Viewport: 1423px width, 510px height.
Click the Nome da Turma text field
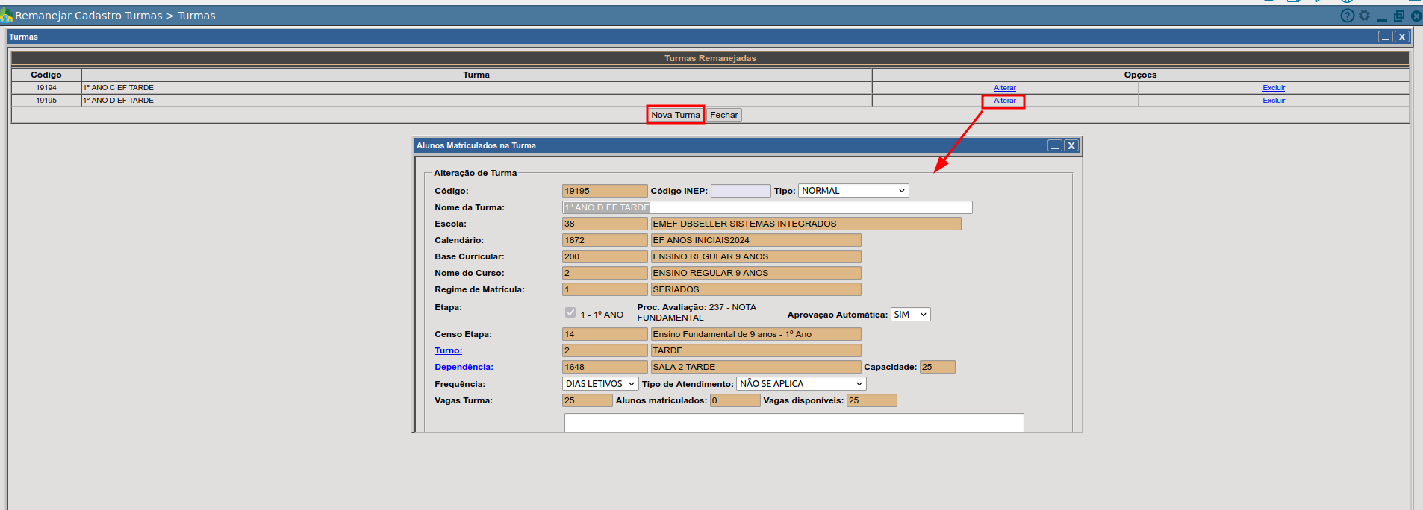pos(767,207)
